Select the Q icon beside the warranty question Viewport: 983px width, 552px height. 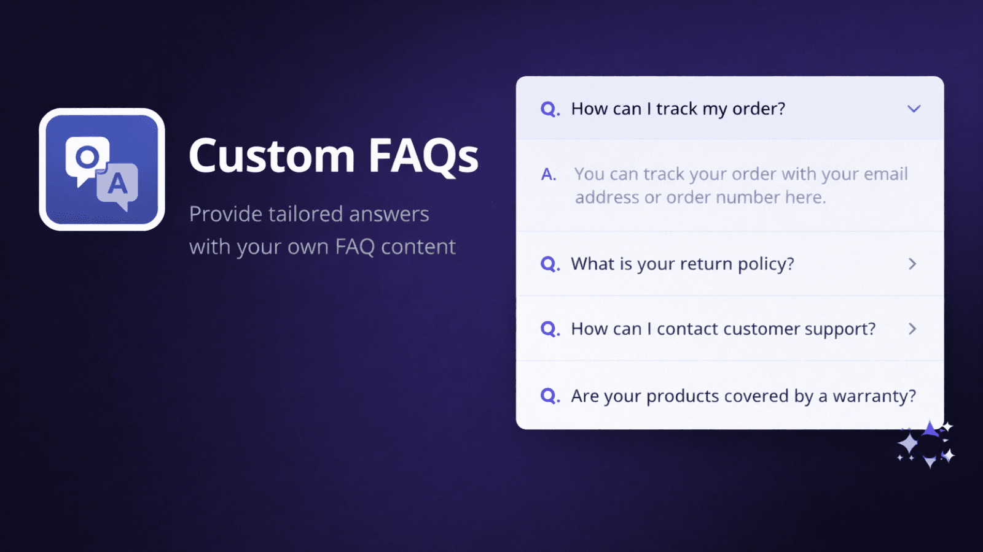(x=550, y=396)
